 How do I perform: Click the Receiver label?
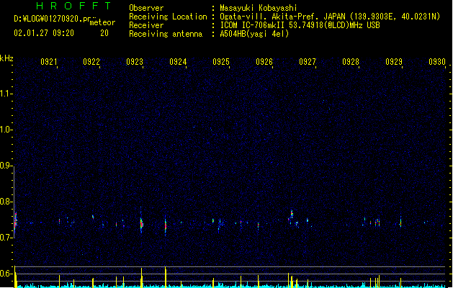point(146,25)
